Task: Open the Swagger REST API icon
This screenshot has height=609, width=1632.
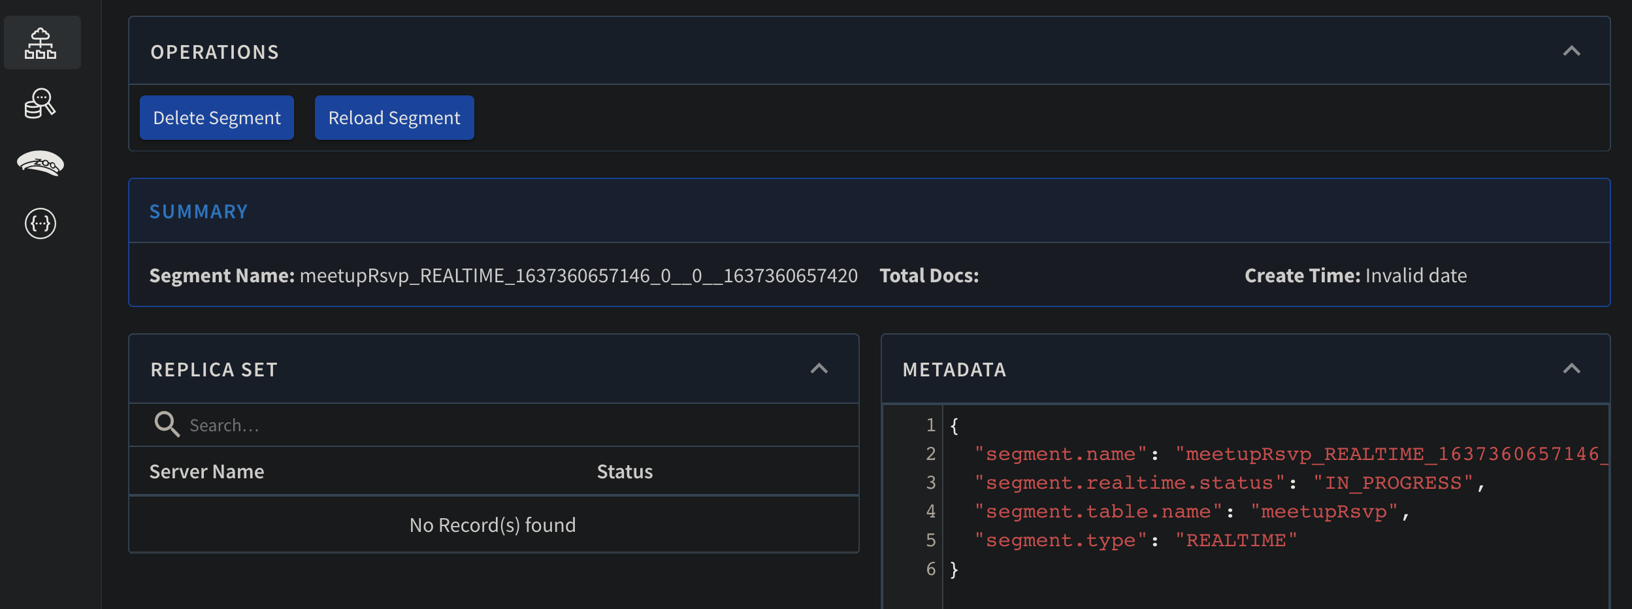Action: [41, 223]
